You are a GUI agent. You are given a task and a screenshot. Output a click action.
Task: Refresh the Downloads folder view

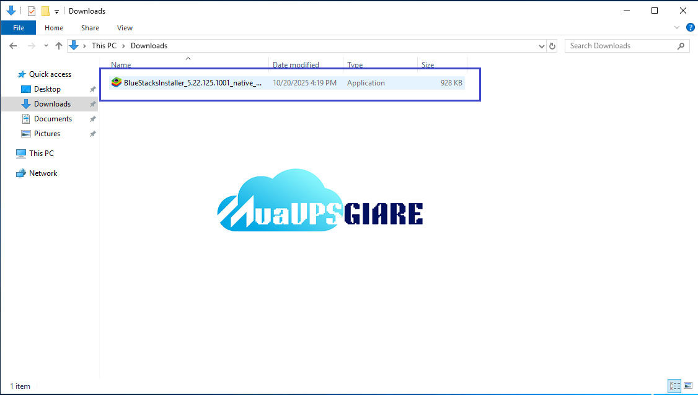click(x=553, y=46)
